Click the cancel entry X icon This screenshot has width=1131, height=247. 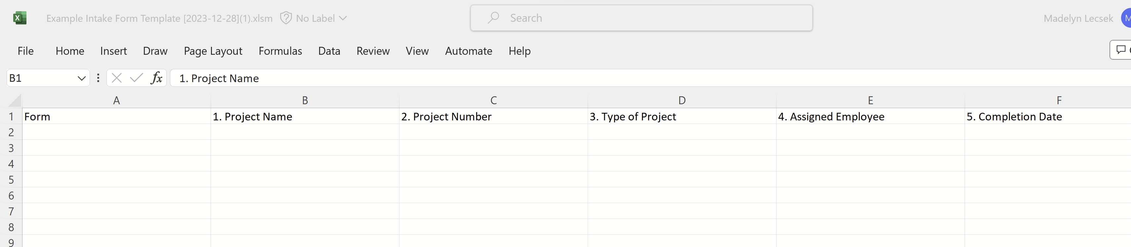click(x=117, y=78)
